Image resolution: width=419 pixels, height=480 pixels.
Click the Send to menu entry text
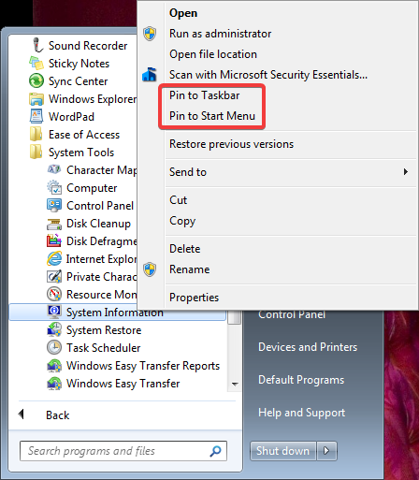[188, 172]
